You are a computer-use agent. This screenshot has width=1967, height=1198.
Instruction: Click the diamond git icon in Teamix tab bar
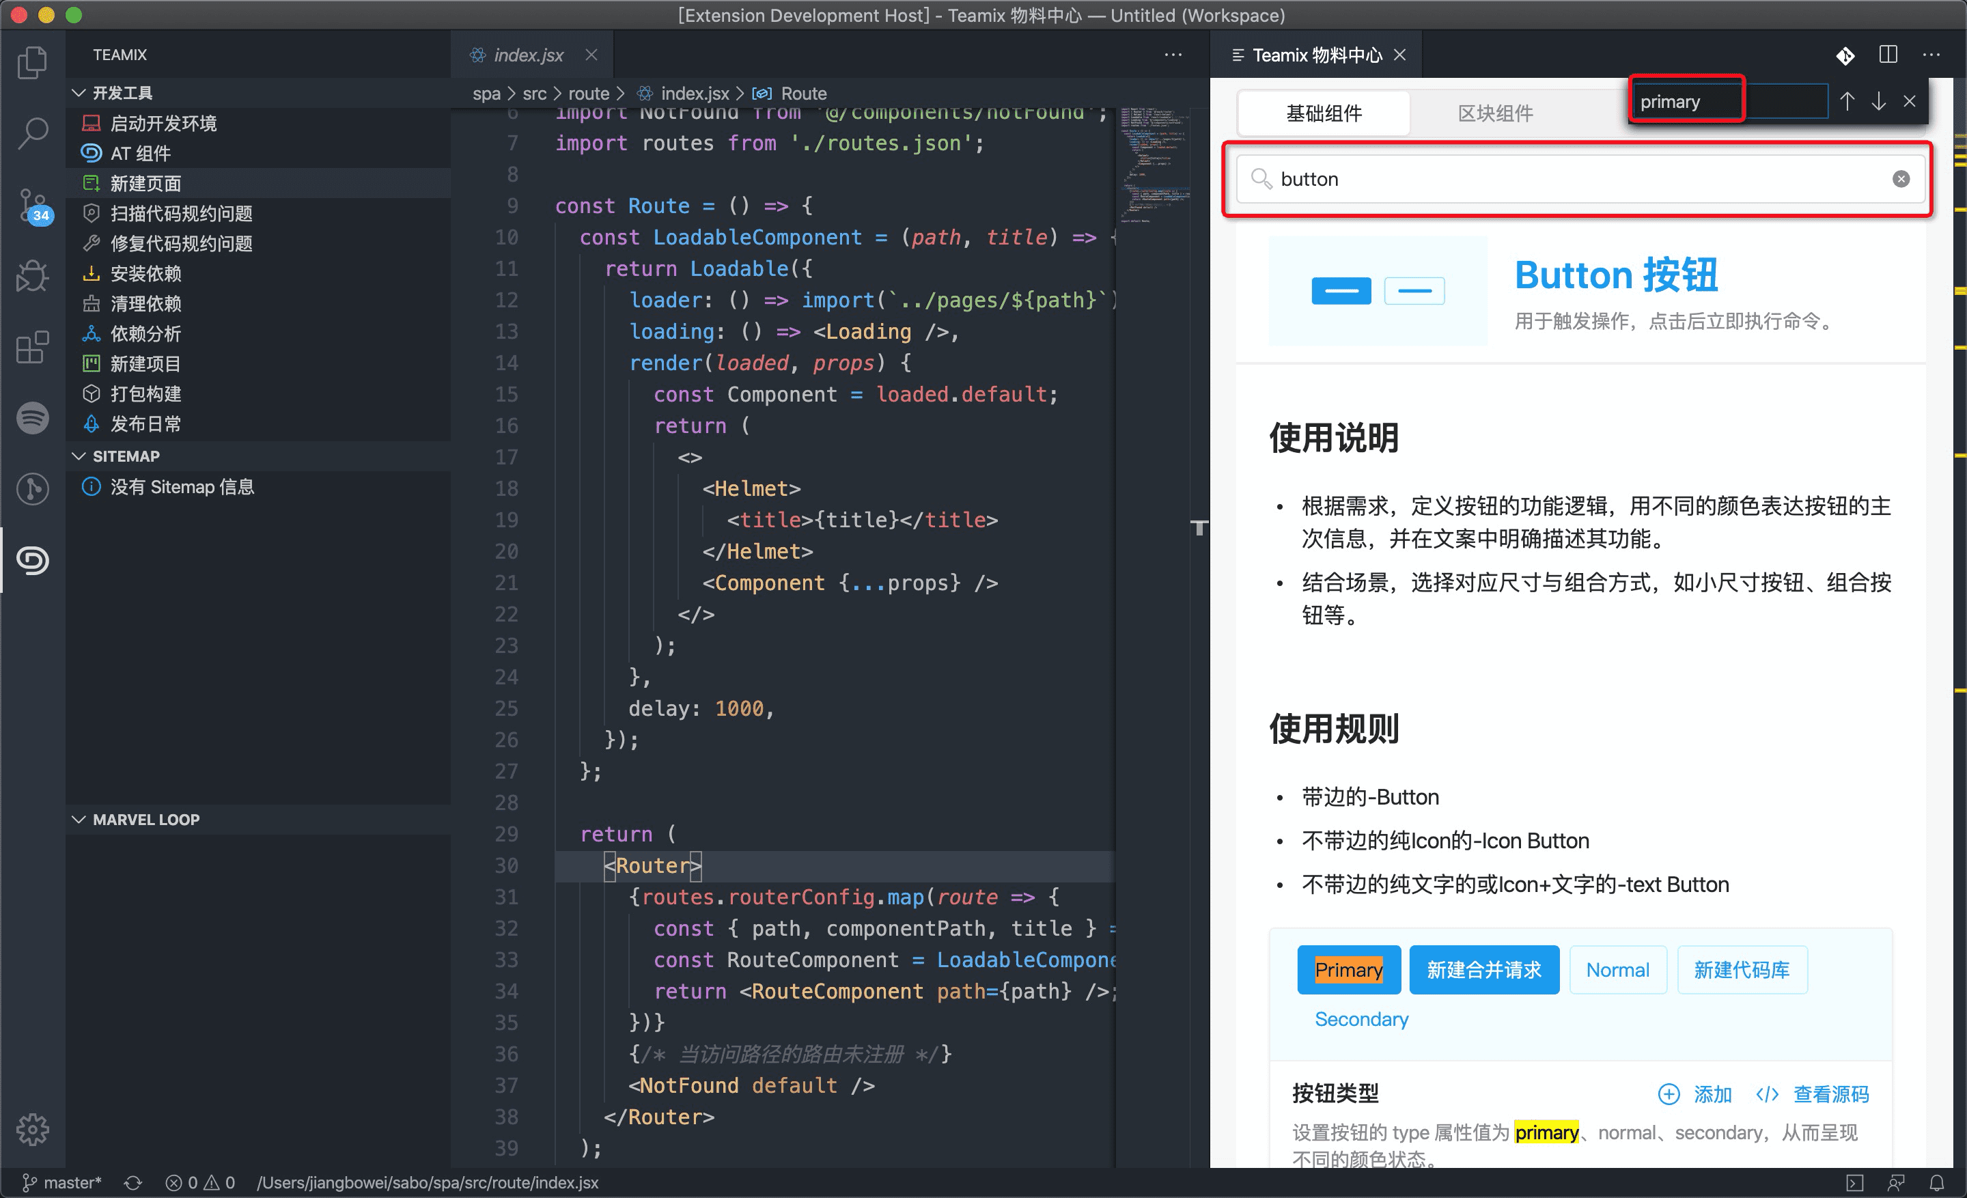pos(1845,55)
